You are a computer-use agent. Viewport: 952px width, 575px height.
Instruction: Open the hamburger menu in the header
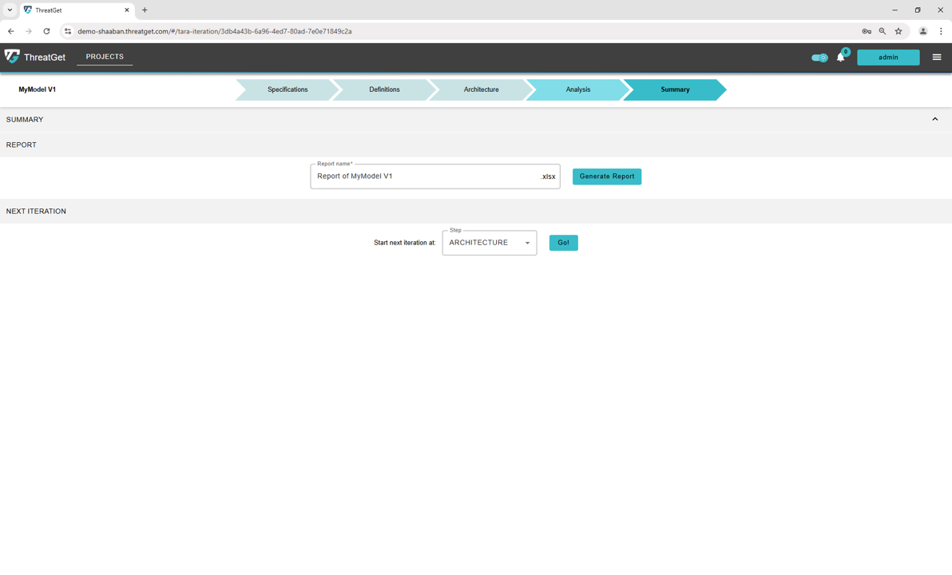click(937, 57)
